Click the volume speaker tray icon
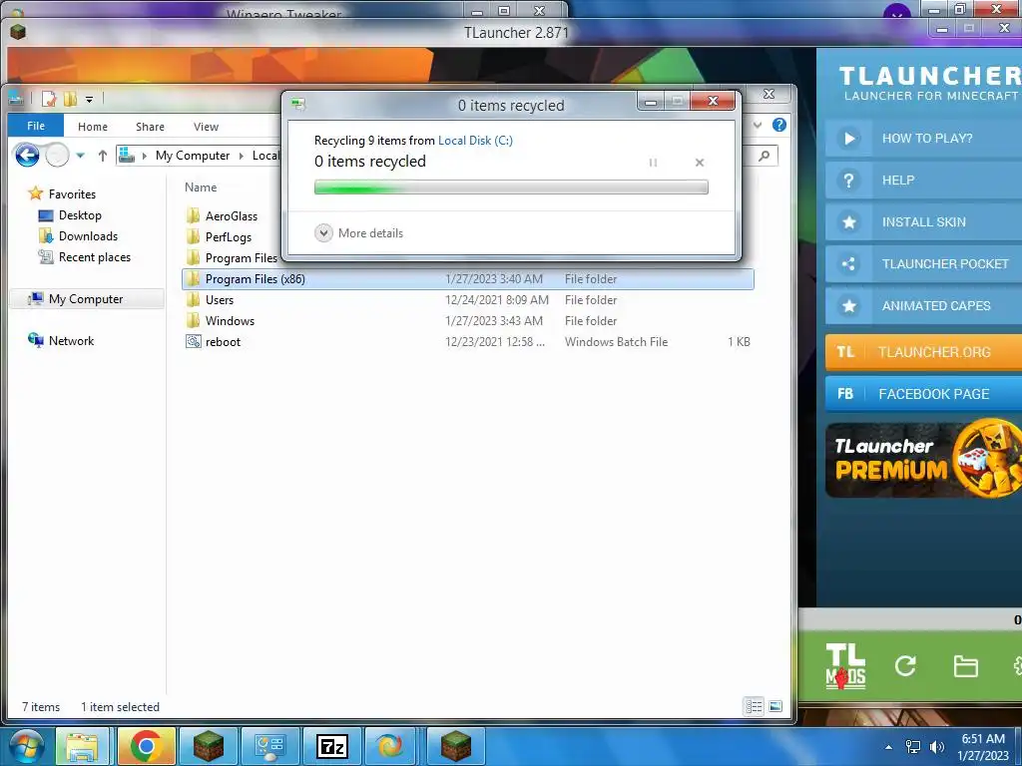 click(x=936, y=747)
